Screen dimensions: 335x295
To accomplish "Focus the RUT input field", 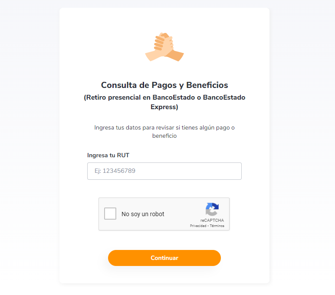I will click(164, 171).
